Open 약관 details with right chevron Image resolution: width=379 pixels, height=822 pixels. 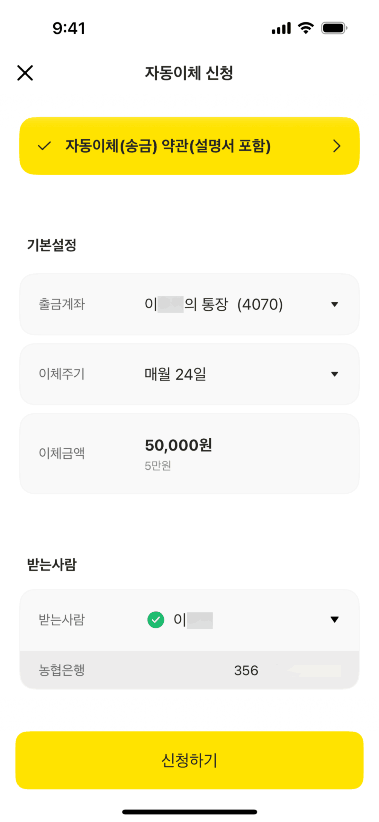[336, 146]
